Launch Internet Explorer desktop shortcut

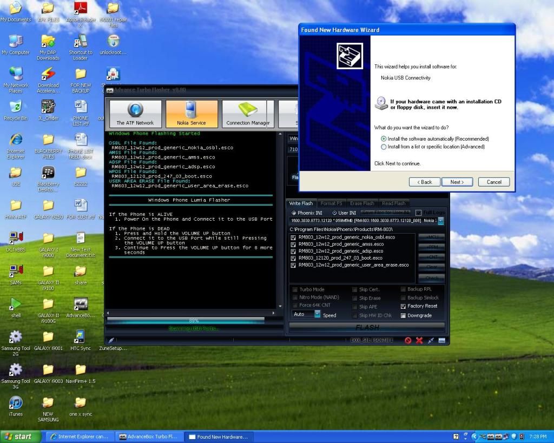click(16, 146)
